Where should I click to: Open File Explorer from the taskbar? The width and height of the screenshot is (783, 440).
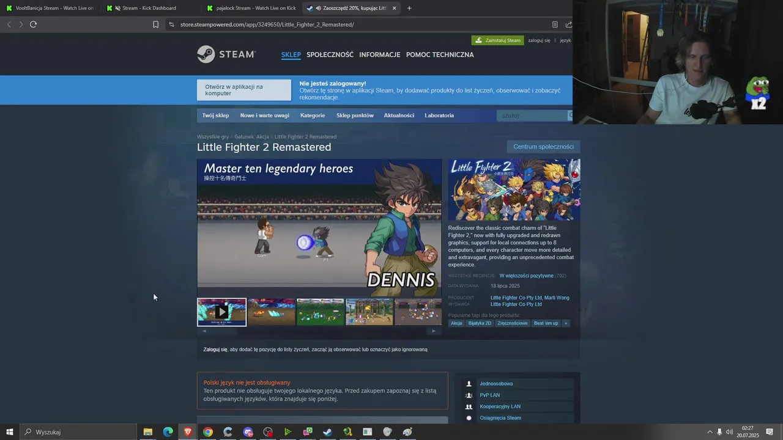(147, 432)
